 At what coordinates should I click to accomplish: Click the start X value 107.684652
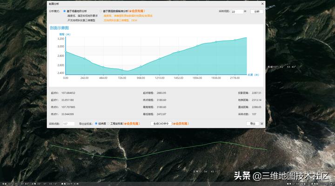point(68,93)
